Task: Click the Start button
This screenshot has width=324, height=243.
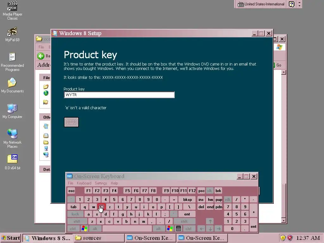Action: (x=11, y=238)
